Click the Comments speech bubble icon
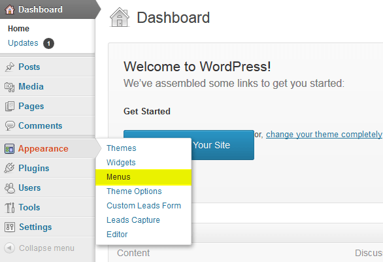Image resolution: width=383 pixels, height=262 pixels. tap(10, 125)
